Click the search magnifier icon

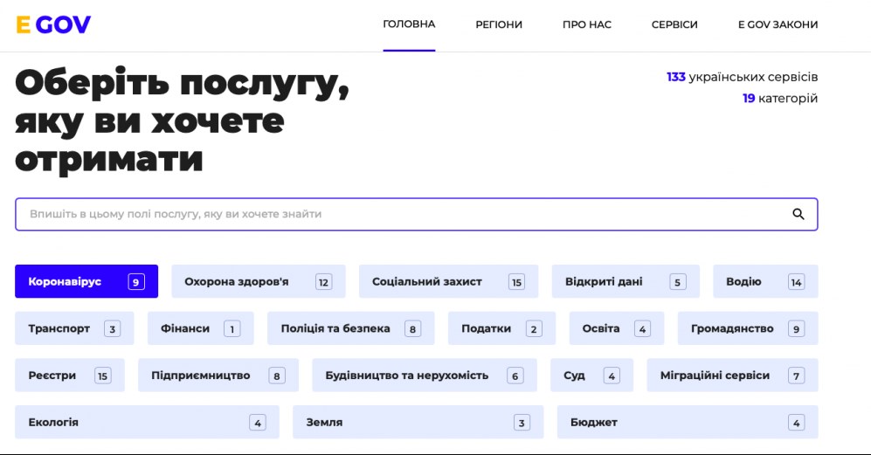point(798,214)
